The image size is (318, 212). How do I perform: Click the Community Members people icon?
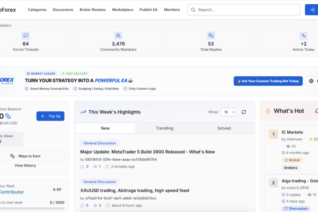click(118, 36)
